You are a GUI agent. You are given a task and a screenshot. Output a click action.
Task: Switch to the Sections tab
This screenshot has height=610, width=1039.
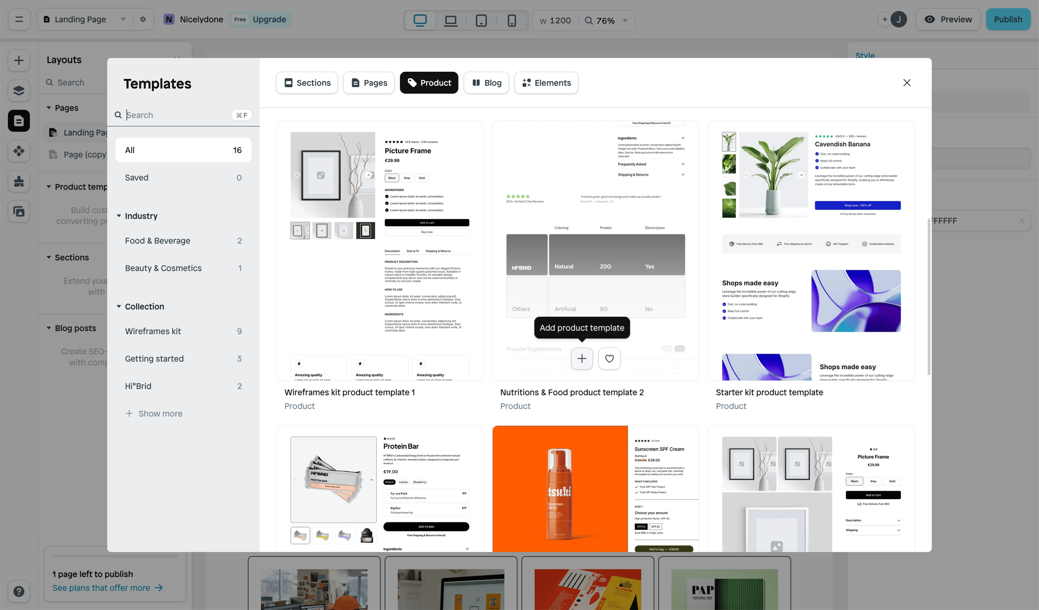point(307,83)
